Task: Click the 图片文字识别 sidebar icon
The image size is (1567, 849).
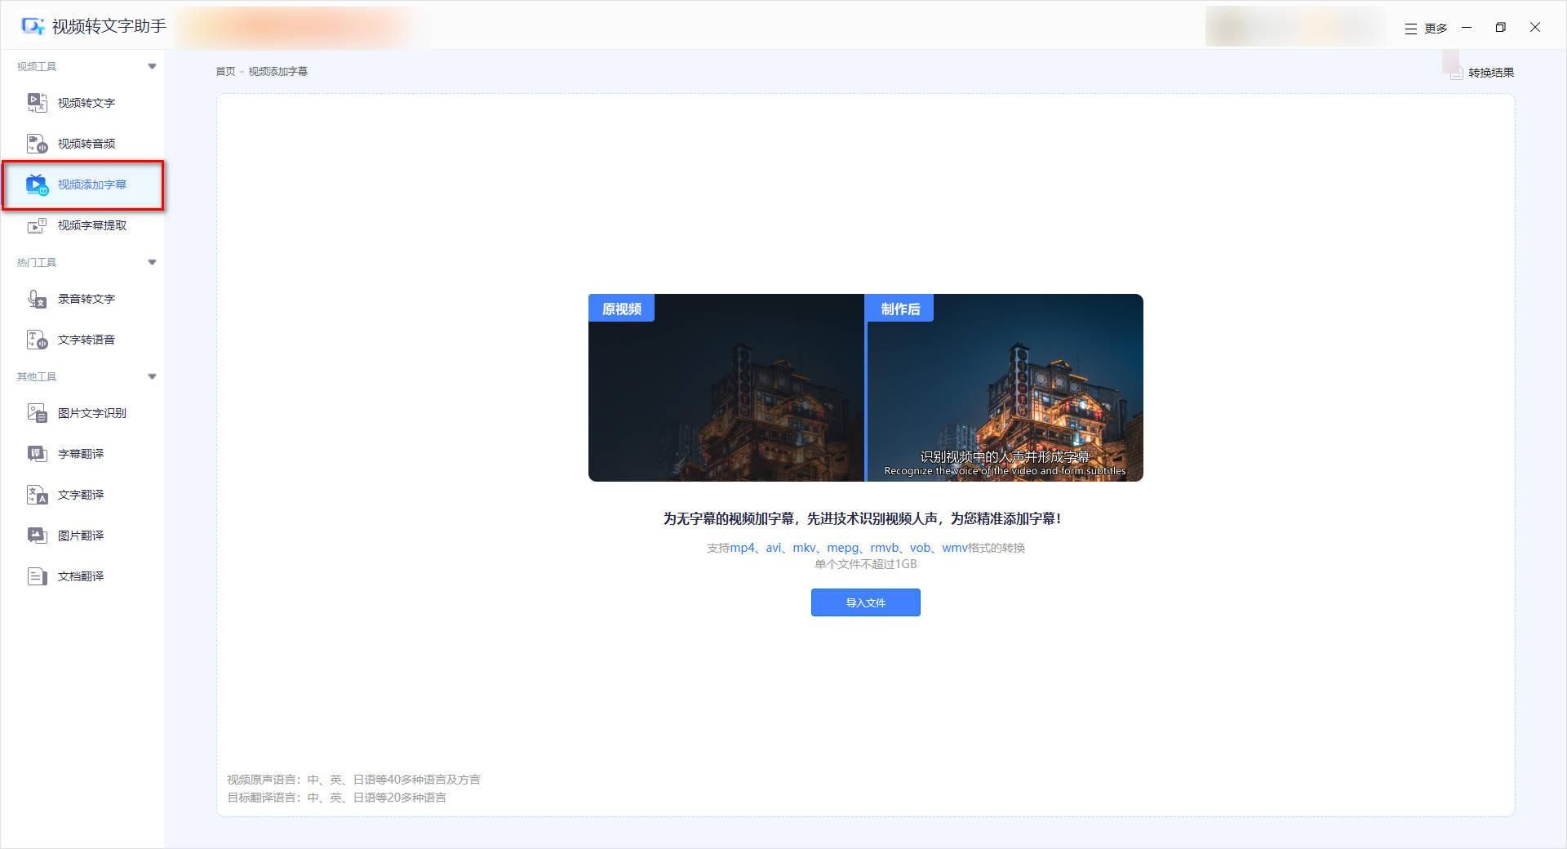Action: [x=38, y=413]
